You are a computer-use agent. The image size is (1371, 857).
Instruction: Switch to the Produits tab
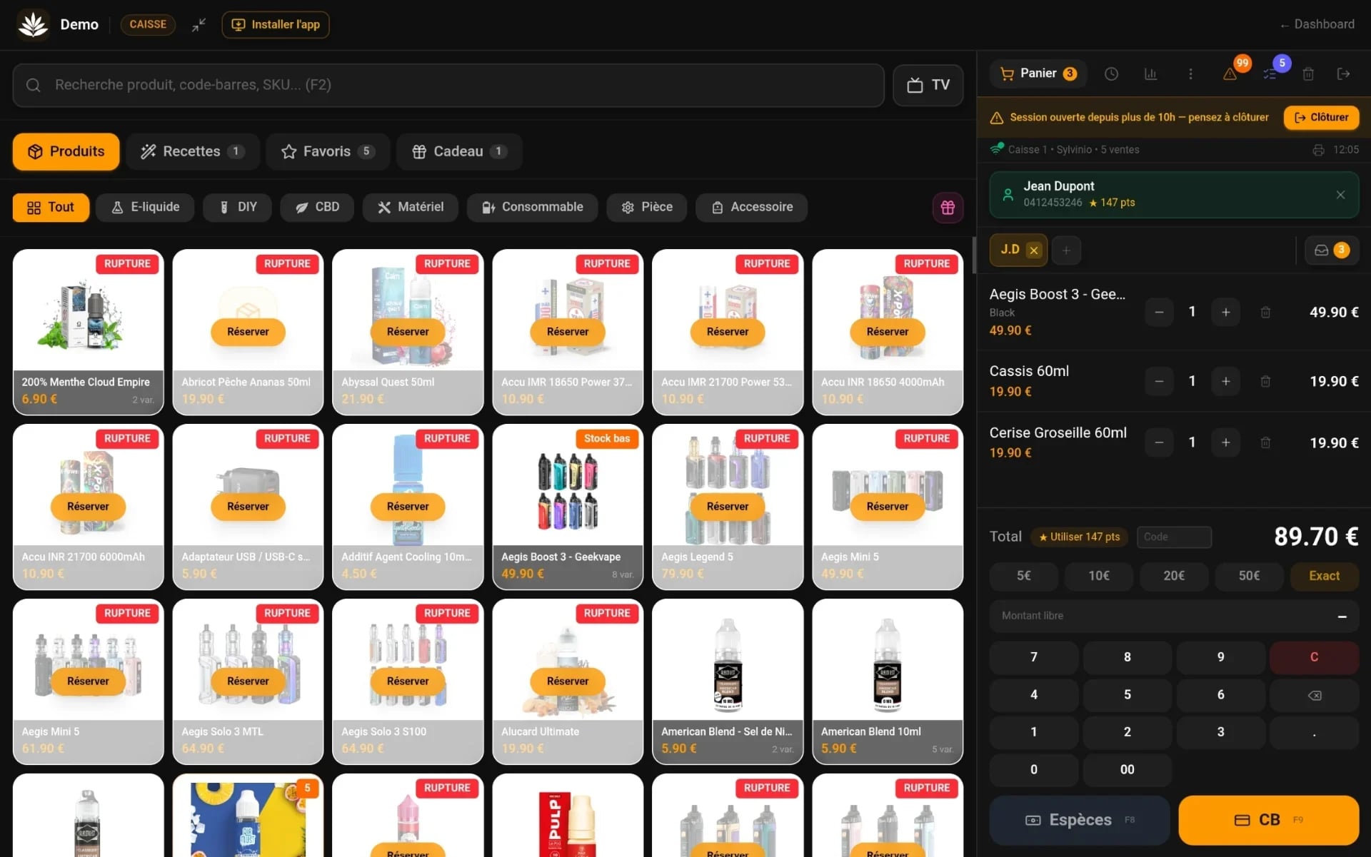(66, 151)
